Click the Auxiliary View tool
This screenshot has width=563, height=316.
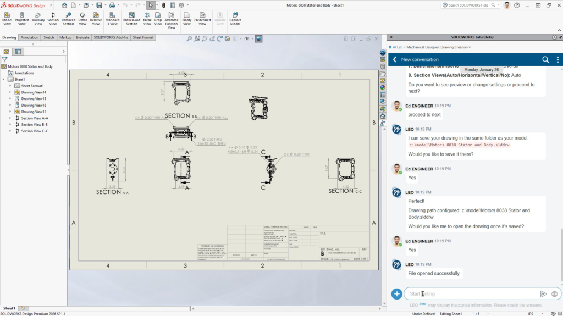pyautogui.click(x=38, y=19)
